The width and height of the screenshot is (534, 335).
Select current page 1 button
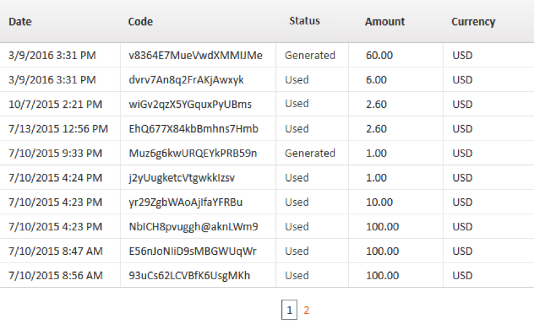click(289, 309)
